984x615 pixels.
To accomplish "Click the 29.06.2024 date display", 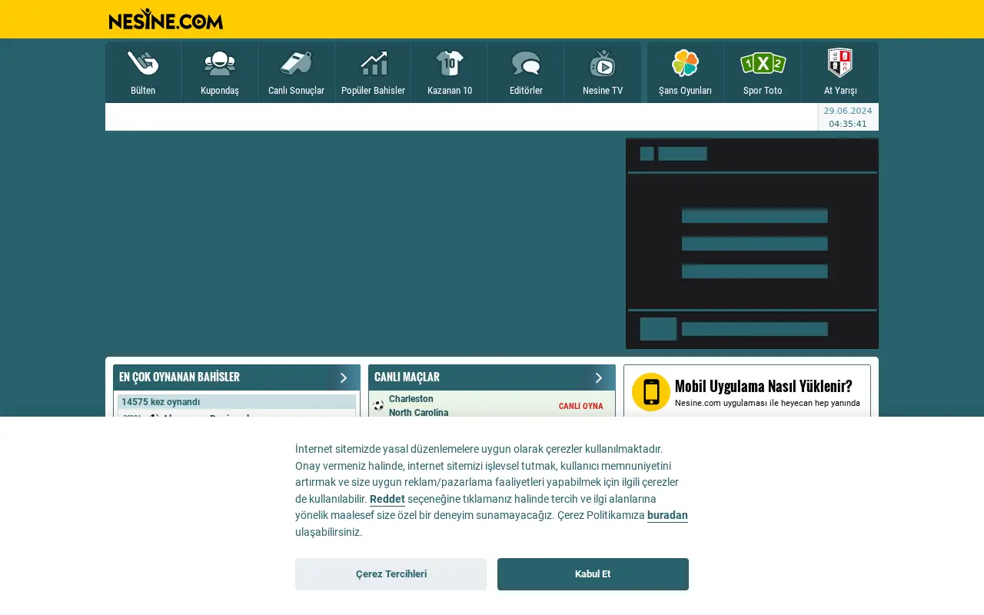I will click(x=848, y=111).
